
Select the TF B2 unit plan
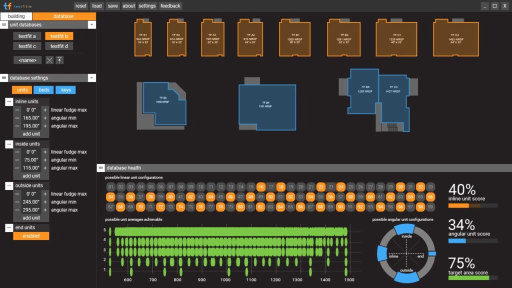(x=344, y=38)
